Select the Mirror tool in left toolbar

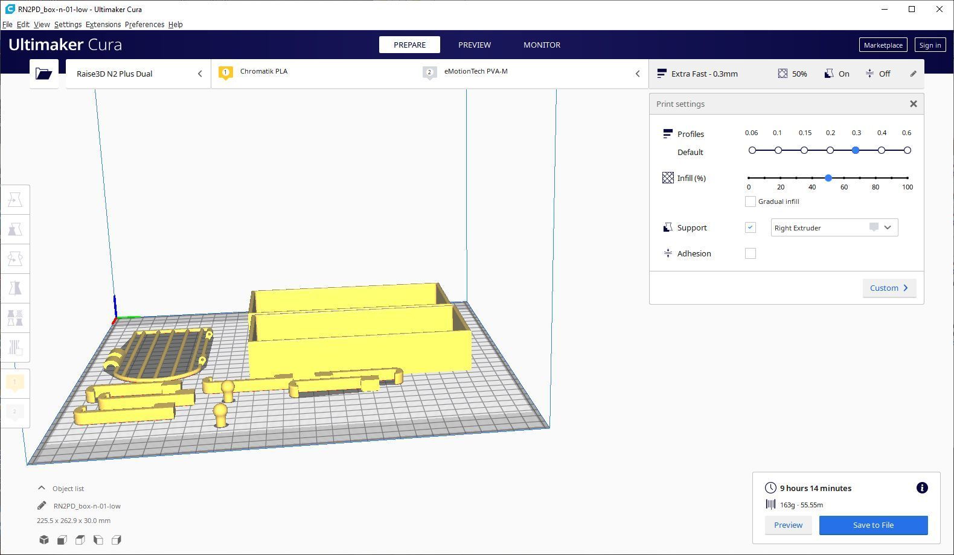click(x=15, y=288)
